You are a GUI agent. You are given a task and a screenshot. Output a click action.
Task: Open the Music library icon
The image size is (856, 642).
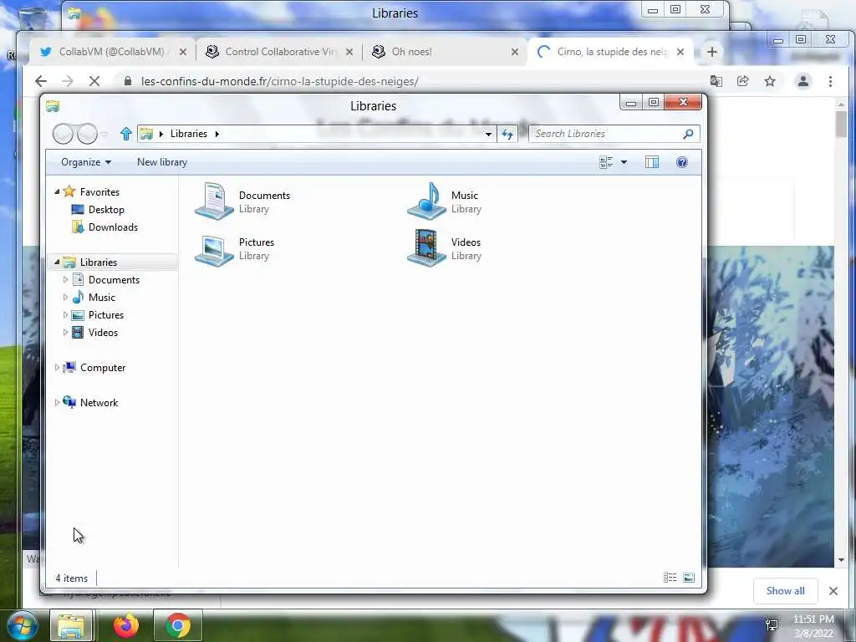(x=426, y=201)
